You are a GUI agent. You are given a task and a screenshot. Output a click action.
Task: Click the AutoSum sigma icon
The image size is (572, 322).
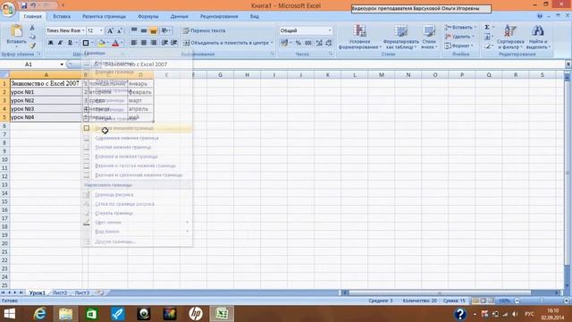tap(486, 28)
